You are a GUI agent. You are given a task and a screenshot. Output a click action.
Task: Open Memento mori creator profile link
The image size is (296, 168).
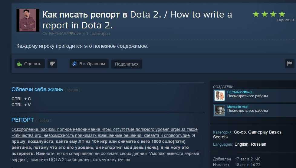click(238, 107)
